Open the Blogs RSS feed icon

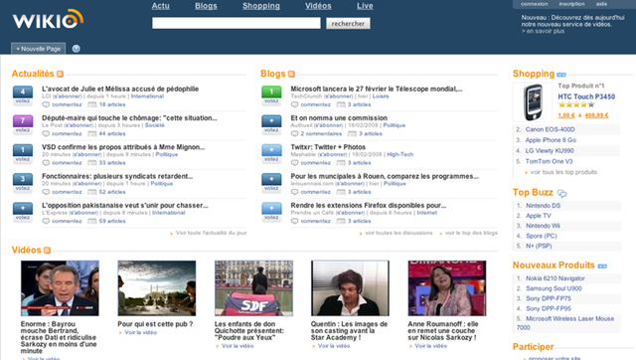291,74
